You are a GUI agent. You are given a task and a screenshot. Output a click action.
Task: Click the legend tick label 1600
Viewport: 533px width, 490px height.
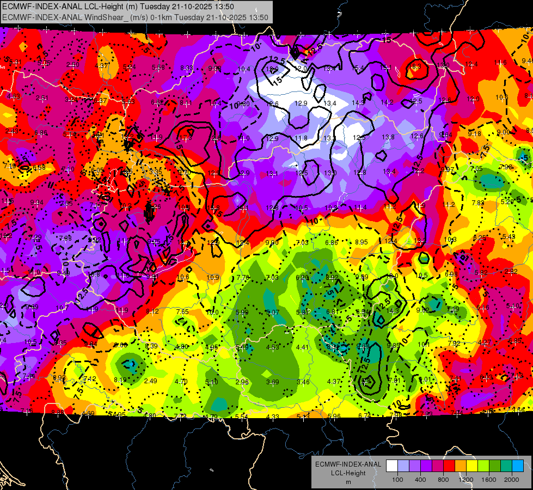pyautogui.click(x=489, y=480)
